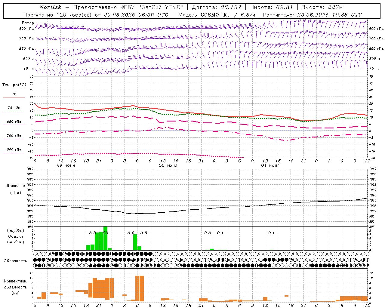Select the 'Долгота: 88.137' longitude value

[217, 7]
